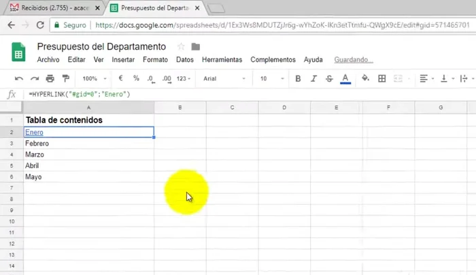Expand the Arial font dropdown
The height and width of the screenshot is (275, 476).
point(224,78)
